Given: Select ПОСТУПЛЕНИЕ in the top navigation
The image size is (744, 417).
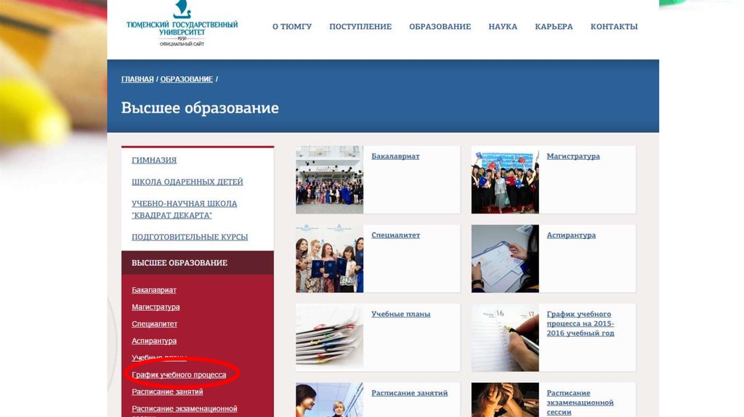Looking at the screenshot, I should 360,27.
